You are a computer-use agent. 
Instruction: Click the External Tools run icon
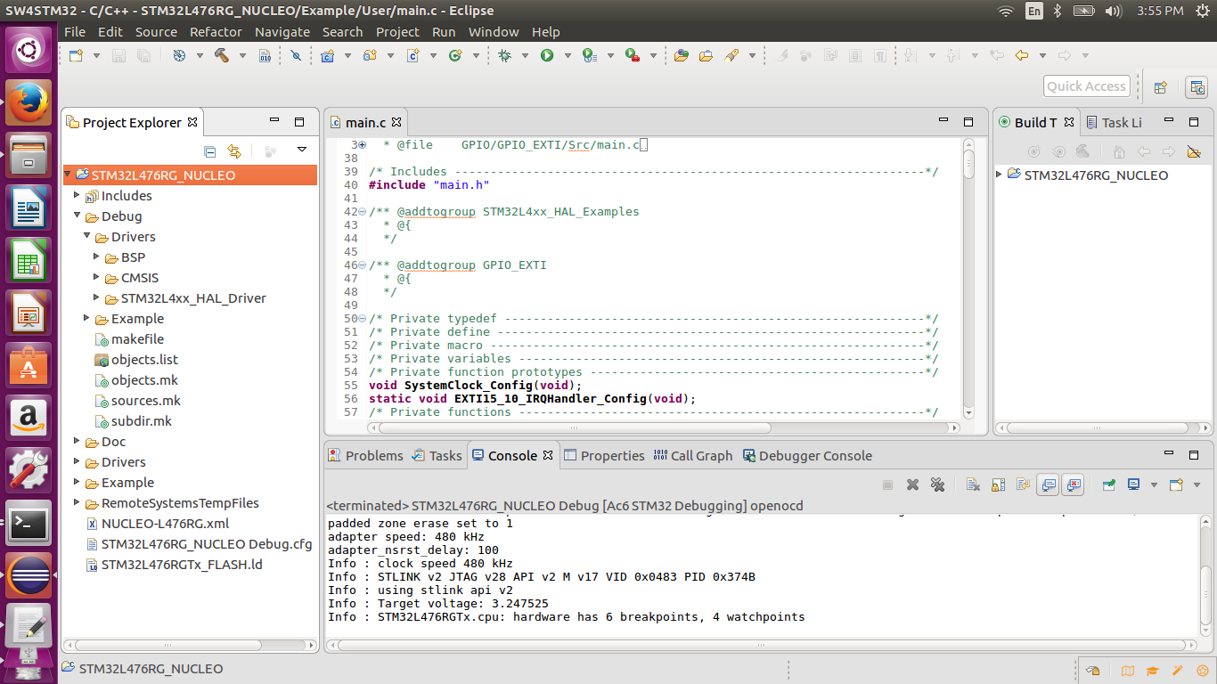632,55
